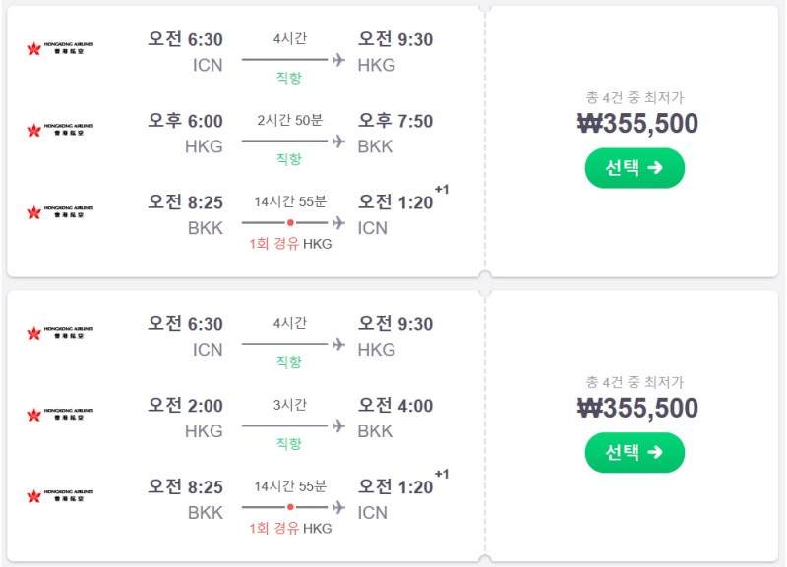
Task: Click airplane icon on 3시간 flight line
Action: (338, 426)
